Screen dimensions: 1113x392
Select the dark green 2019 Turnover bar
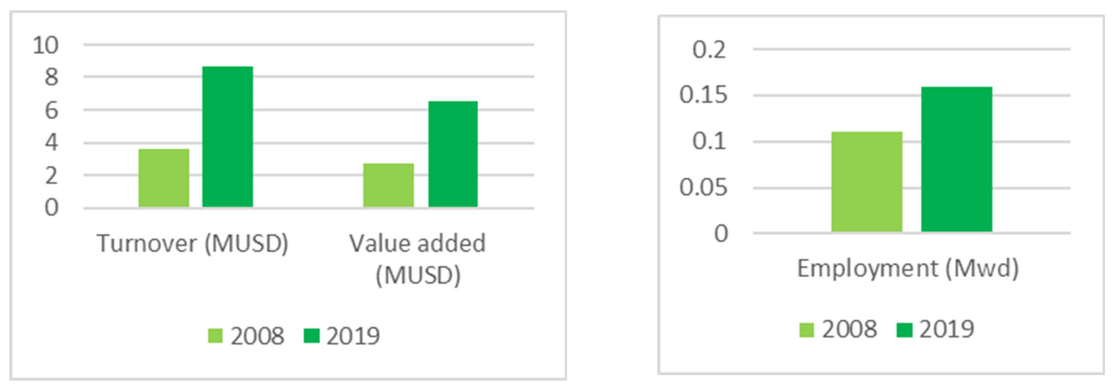coord(228,137)
